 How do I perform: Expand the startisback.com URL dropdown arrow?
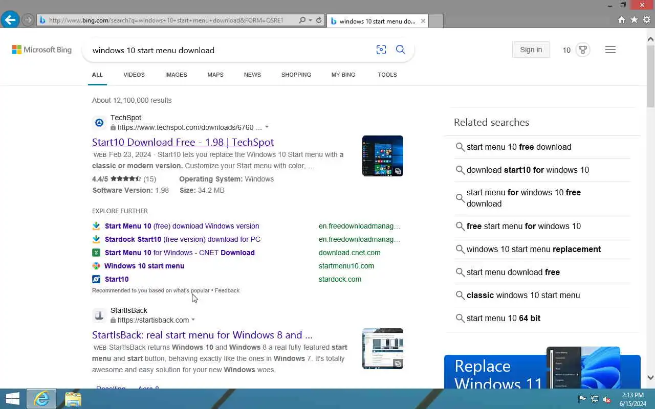(x=193, y=320)
